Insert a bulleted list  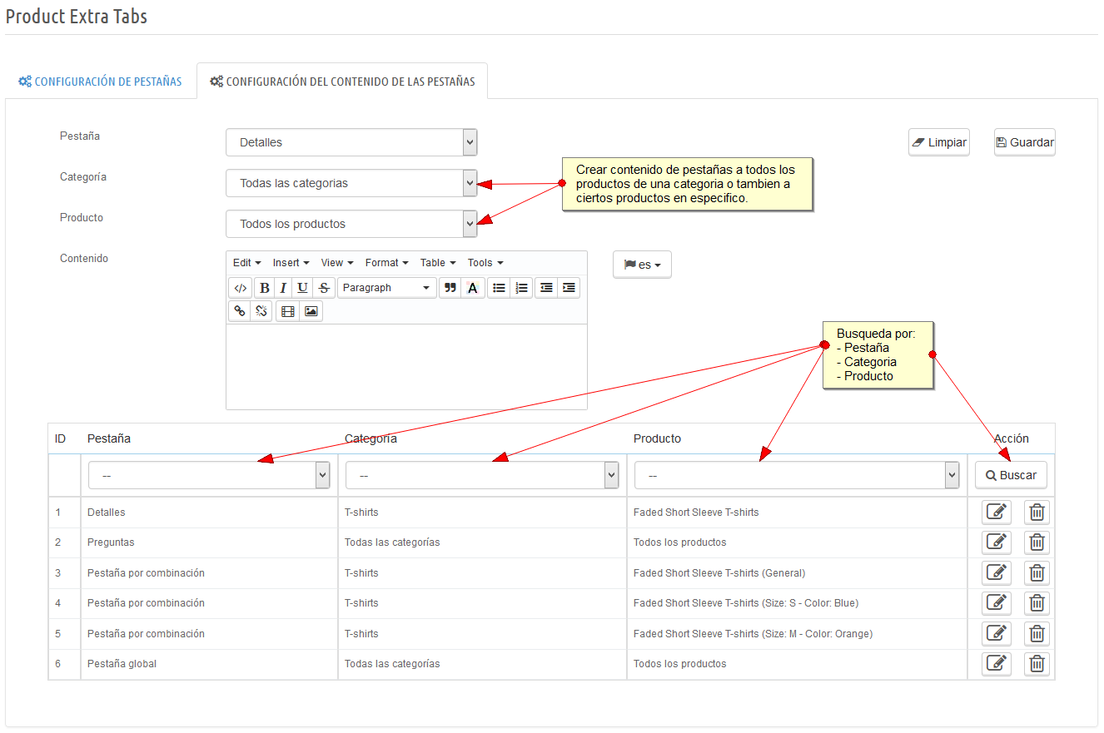(x=499, y=288)
